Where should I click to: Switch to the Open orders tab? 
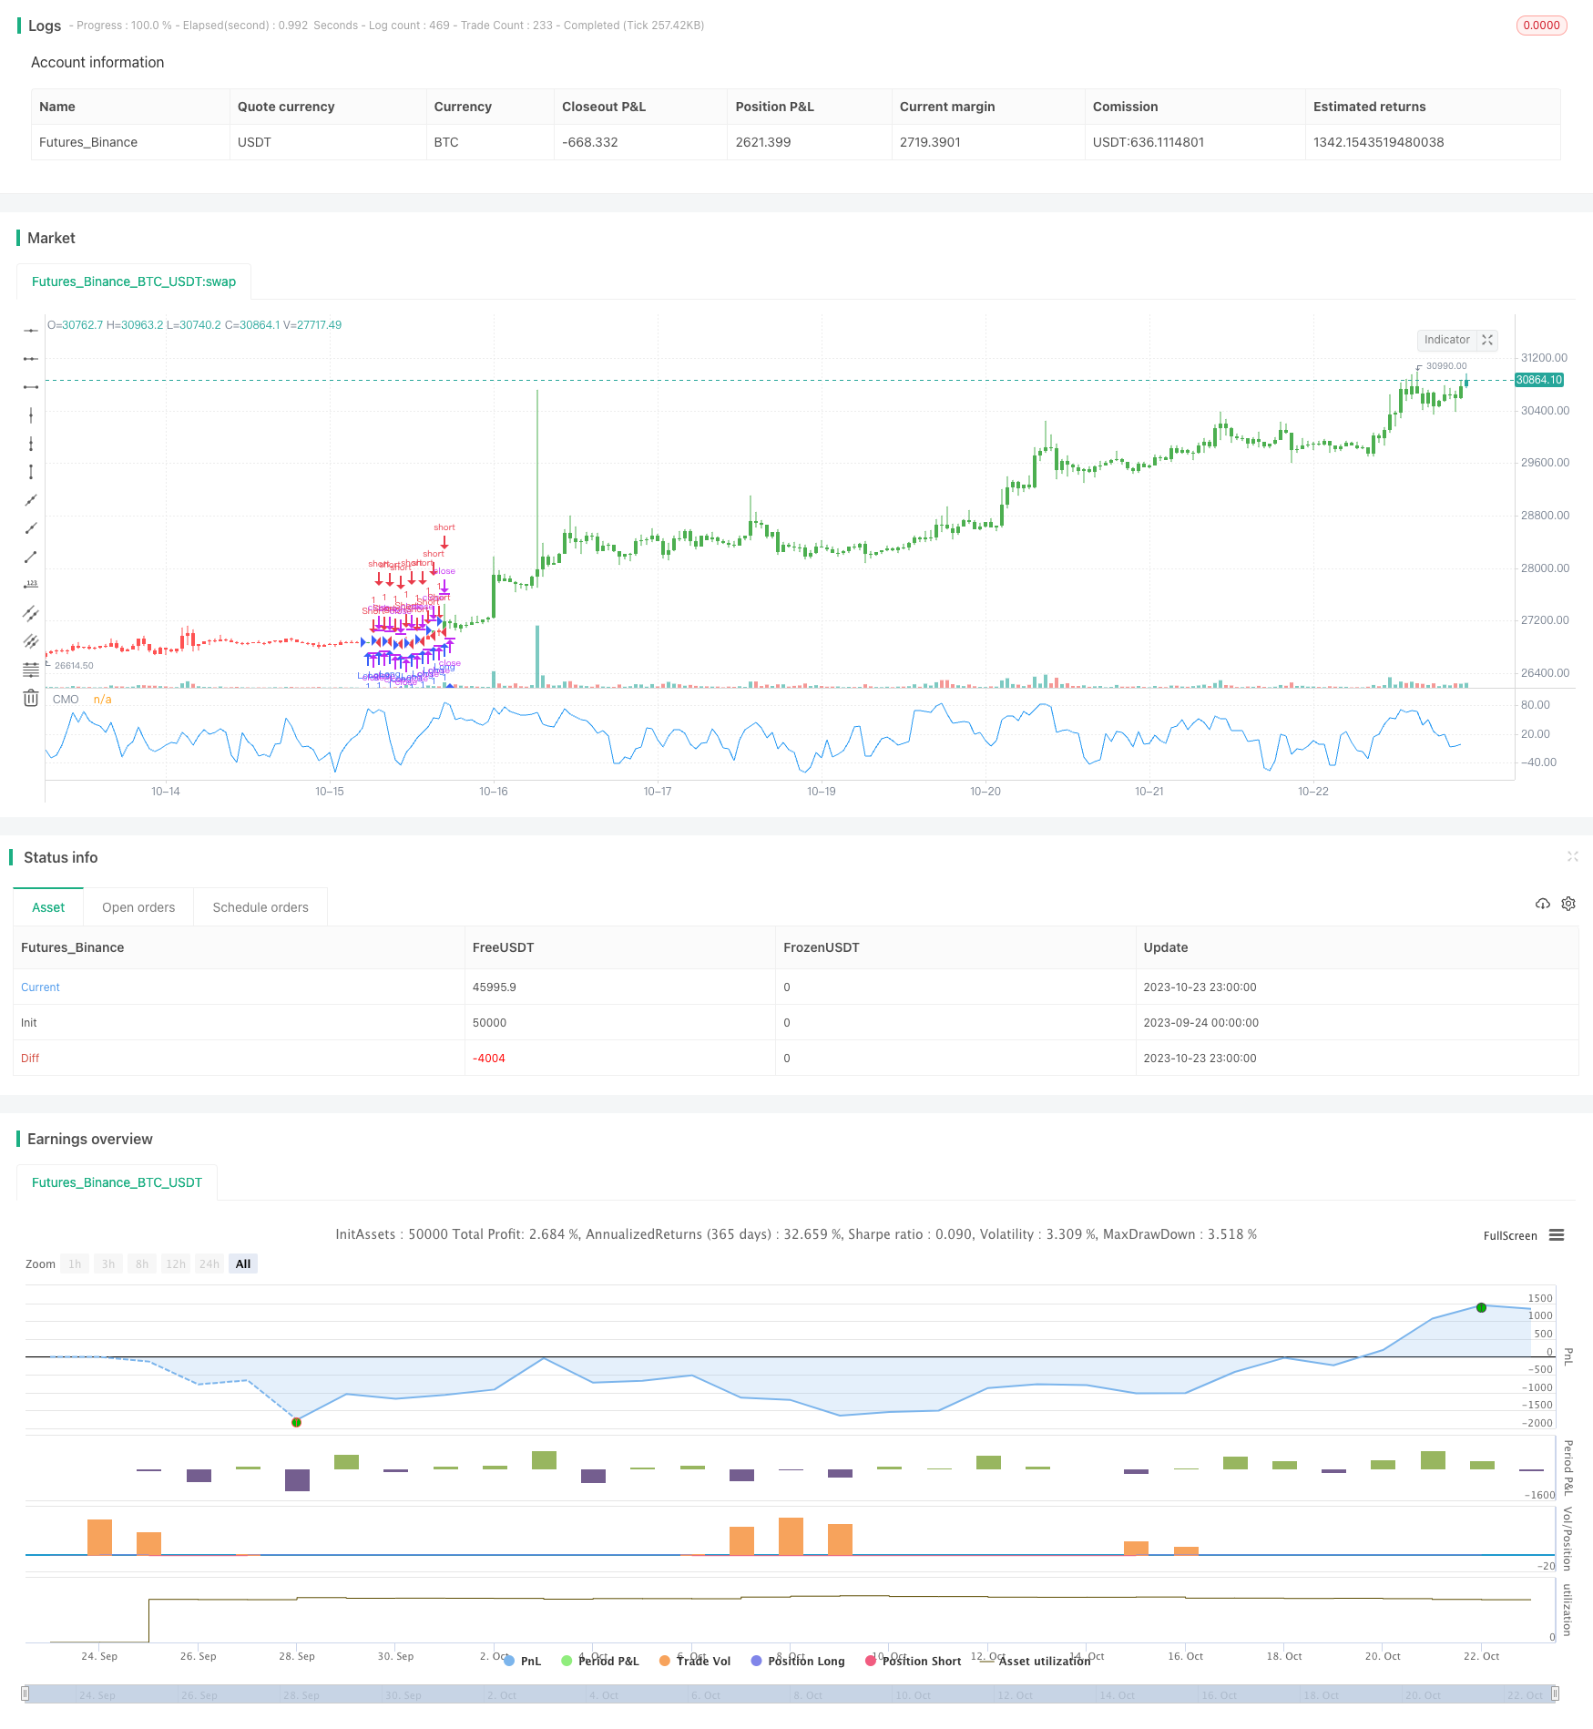point(138,907)
